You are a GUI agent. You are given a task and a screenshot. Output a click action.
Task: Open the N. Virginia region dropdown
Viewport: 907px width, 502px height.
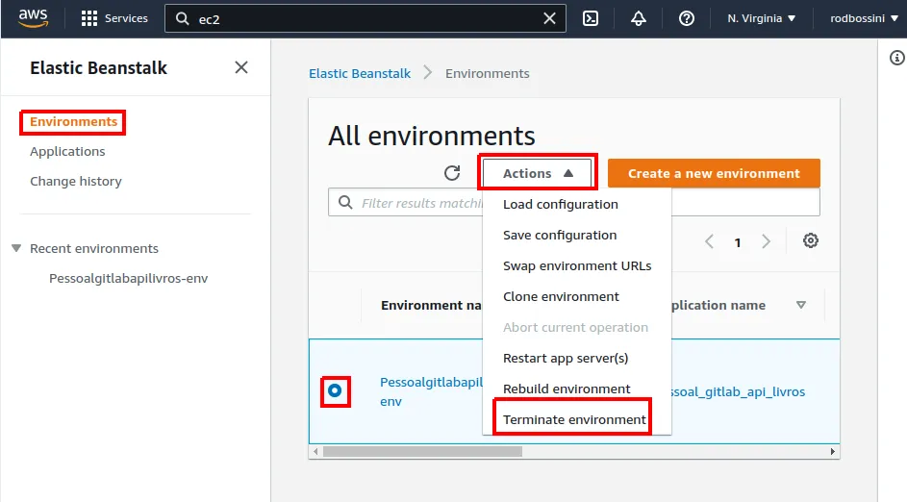coord(761,18)
